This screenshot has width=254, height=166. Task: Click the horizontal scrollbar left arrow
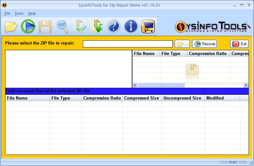135,85
